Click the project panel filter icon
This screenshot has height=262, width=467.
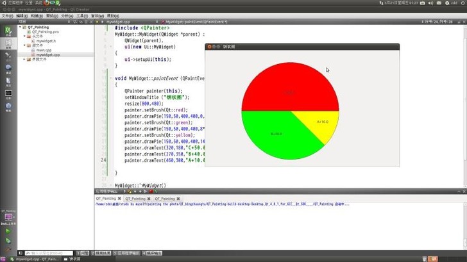tap(75, 22)
